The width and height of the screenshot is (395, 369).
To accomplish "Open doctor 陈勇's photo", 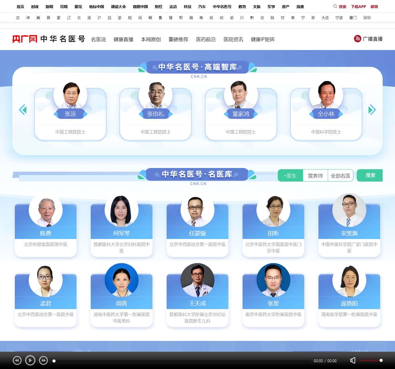I will [x=46, y=210].
